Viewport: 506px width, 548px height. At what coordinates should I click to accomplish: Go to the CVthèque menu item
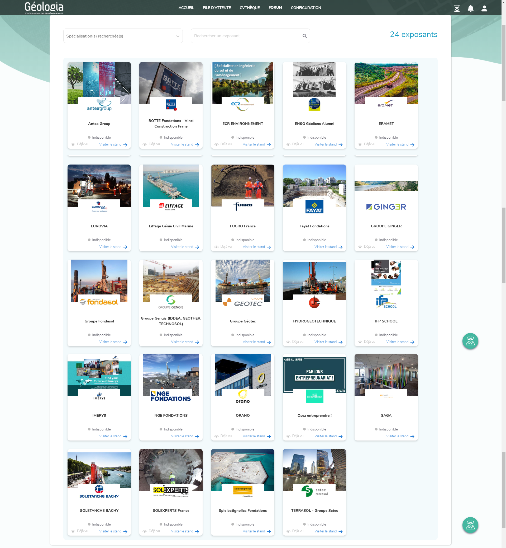(x=250, y=8)
